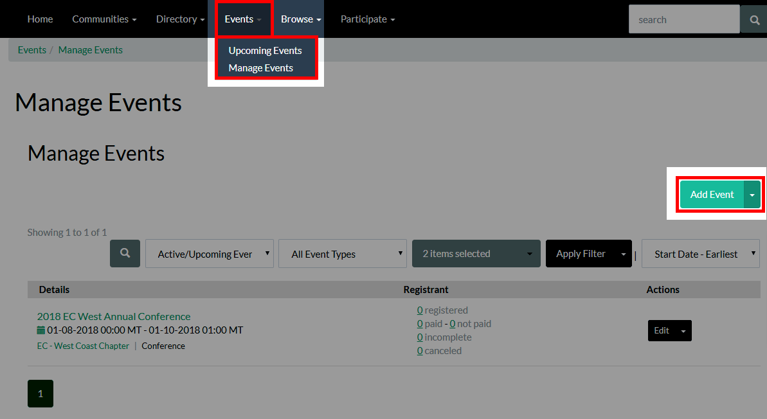Open the Add Event dropdown arrow
The image size is (767, 419).
(x=752, y=195)
